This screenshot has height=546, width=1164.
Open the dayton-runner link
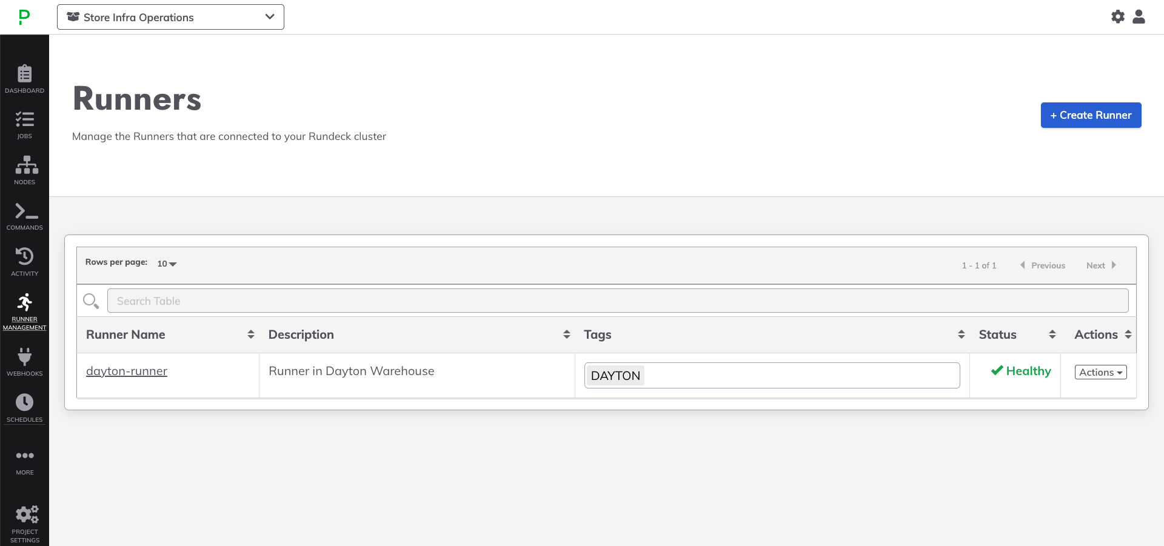point(127,371)
